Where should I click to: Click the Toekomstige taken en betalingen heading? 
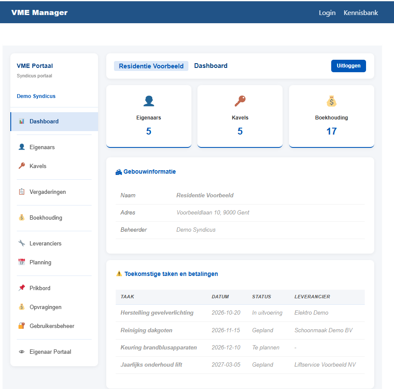[171, 274]
